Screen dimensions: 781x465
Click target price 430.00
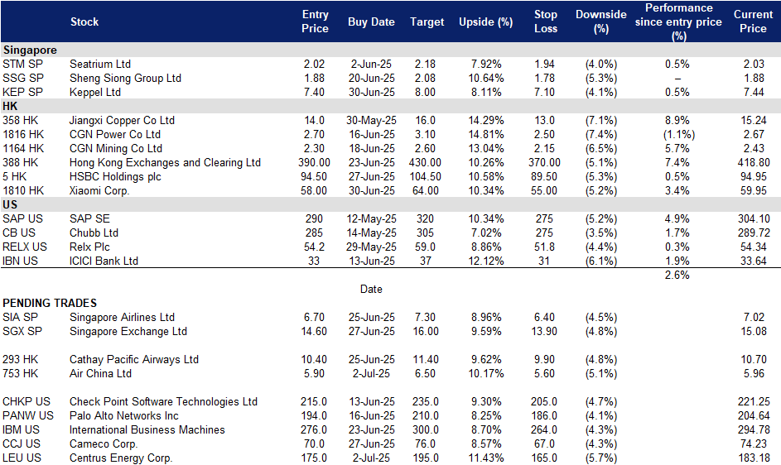426,162
